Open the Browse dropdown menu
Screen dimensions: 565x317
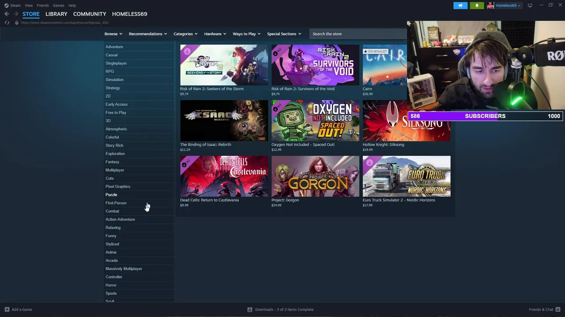[113, 34]
